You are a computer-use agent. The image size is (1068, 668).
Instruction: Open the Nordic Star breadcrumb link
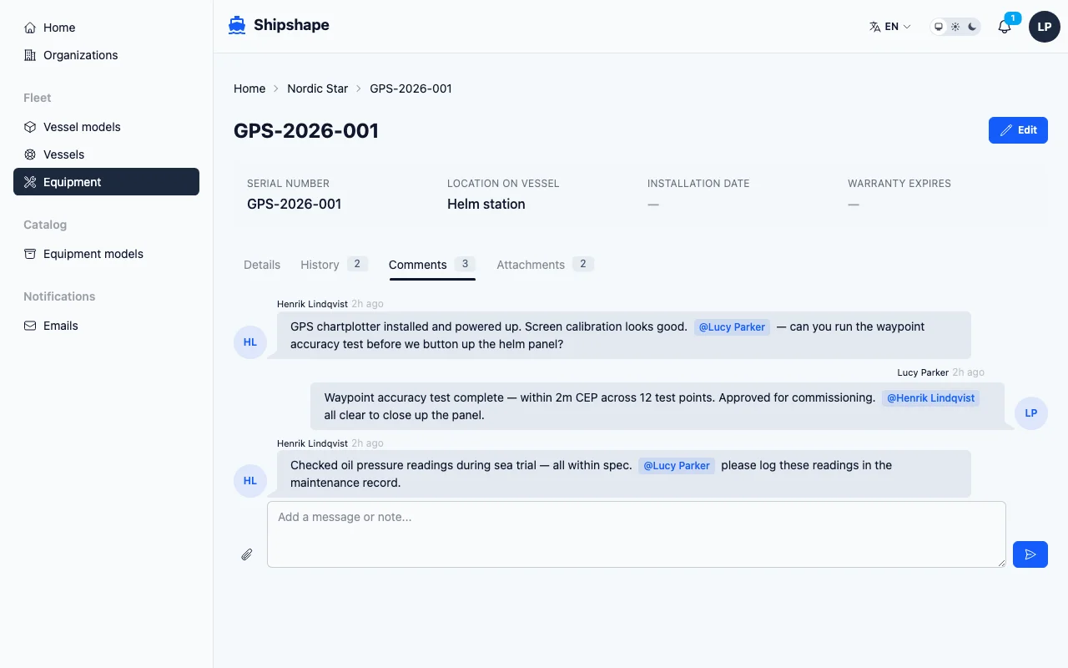[317, 89]
